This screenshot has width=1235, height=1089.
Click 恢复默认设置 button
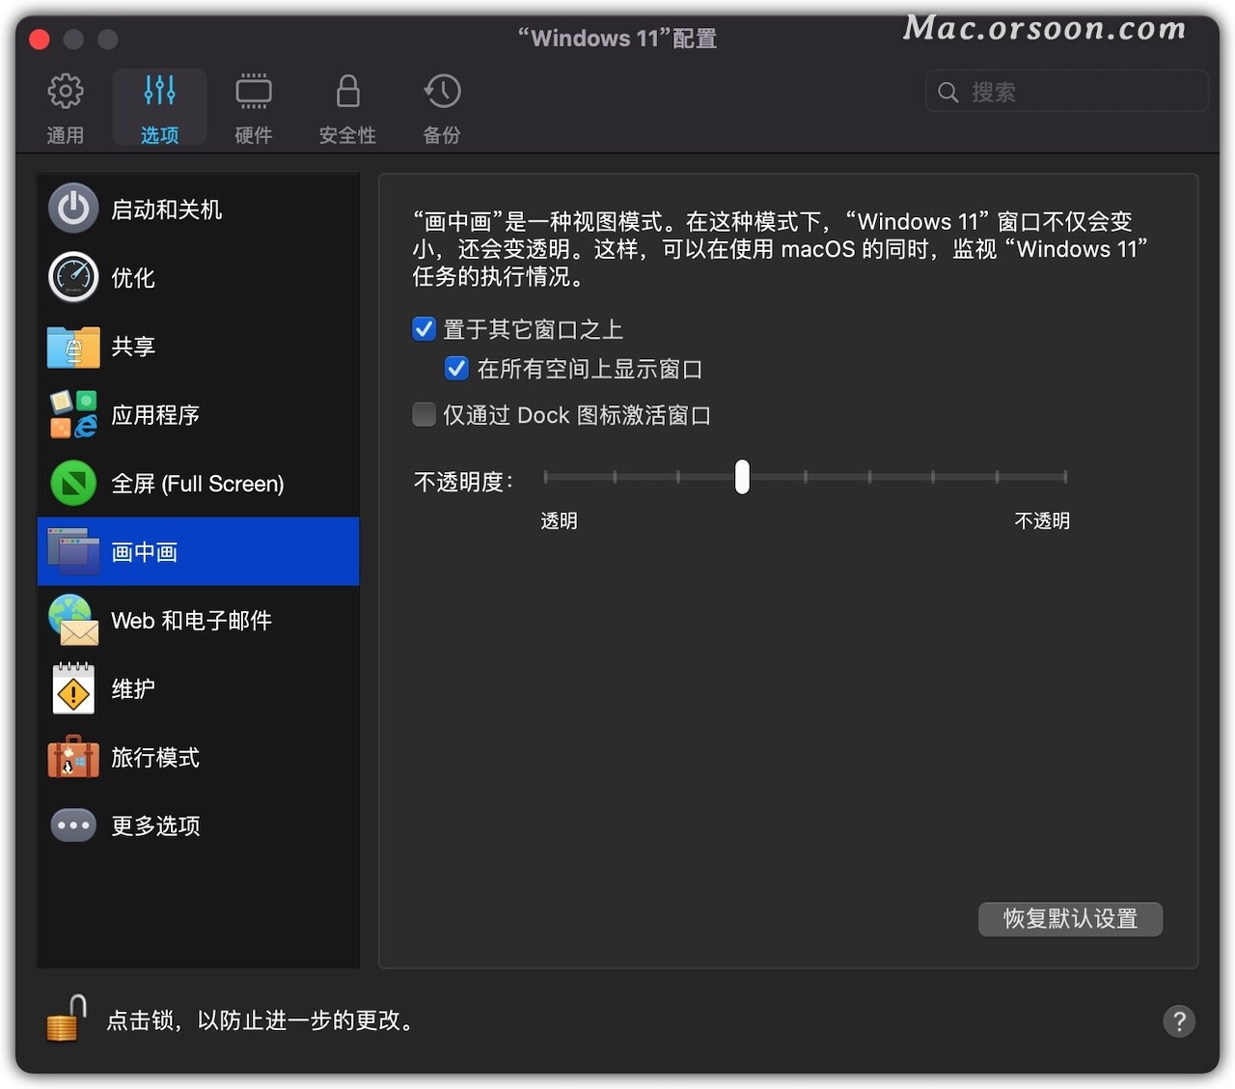pyautogui.click(x=1070, y=918)
